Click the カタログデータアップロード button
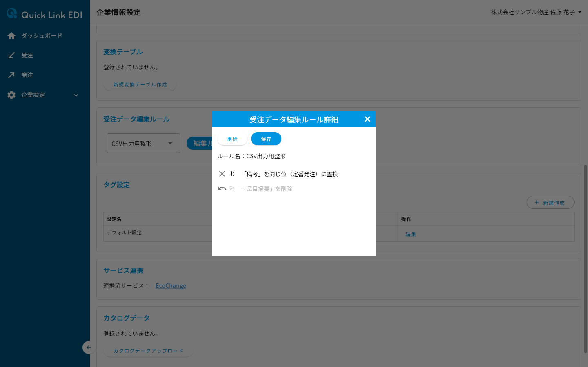 tap(148, 351)
